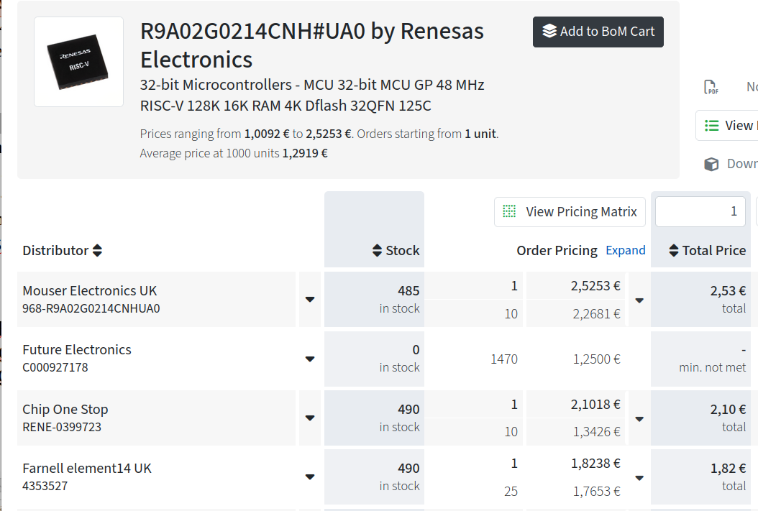Select the Future Electronics distributor name
This screenshot has height=511, width=758.
[77, 350]
